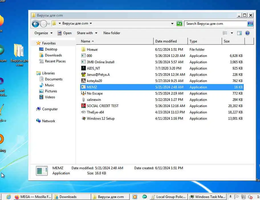
Task: Select the TheEye-x64 file icon
Action: tap(84, 112)
